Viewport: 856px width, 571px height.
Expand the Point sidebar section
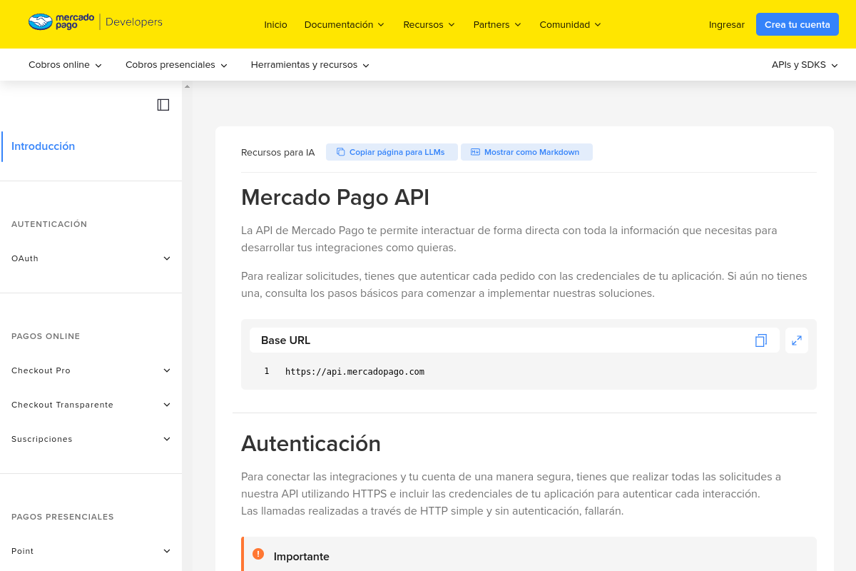91,551
